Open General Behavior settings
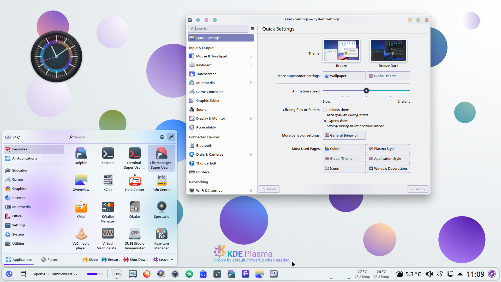 344,135
